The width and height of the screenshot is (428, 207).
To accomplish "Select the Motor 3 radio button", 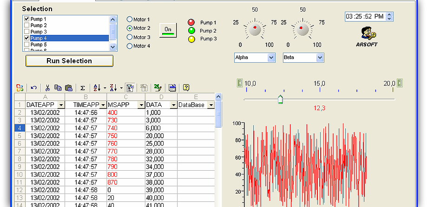I will pyautogui.click(x=130, y=37).
